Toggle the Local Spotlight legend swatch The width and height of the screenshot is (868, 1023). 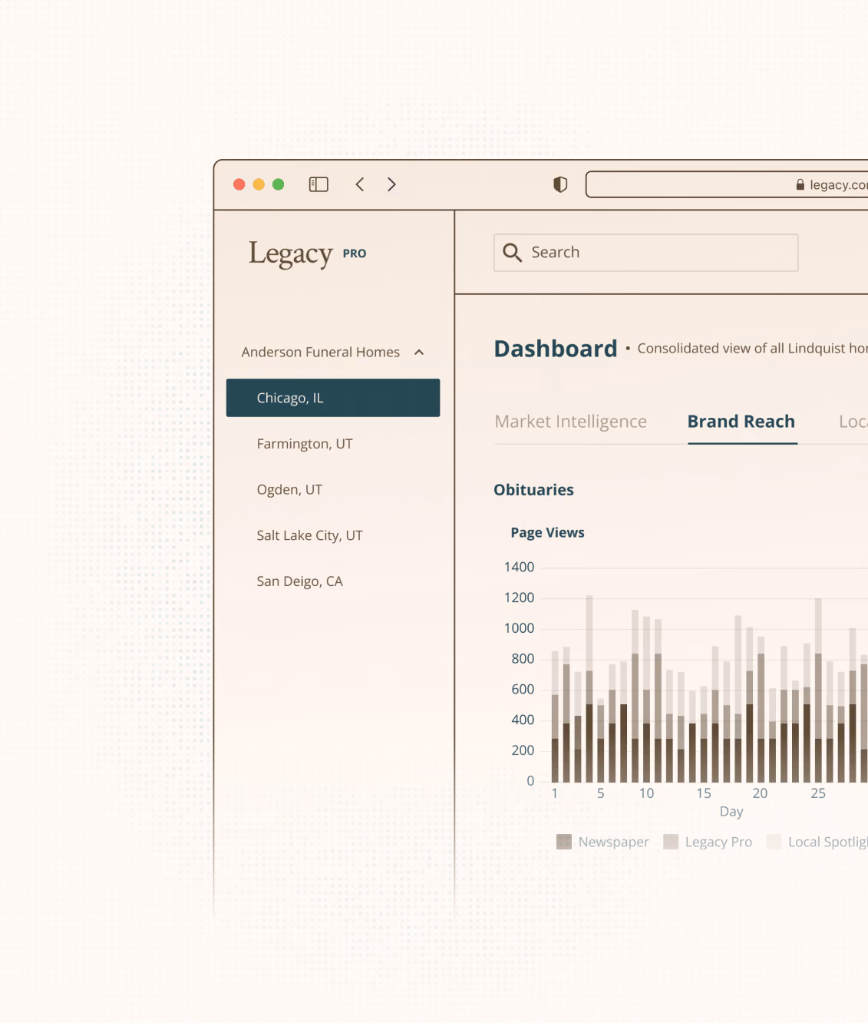tap(774, 842)
